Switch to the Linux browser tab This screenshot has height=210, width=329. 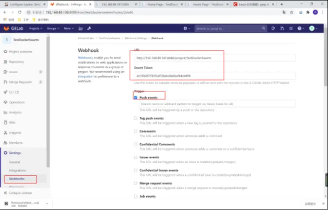click(254, 4)
